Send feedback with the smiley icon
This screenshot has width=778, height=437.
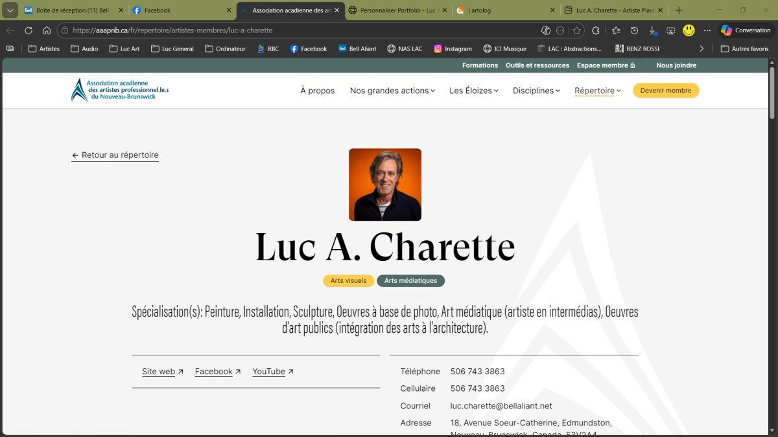point(689,30)
